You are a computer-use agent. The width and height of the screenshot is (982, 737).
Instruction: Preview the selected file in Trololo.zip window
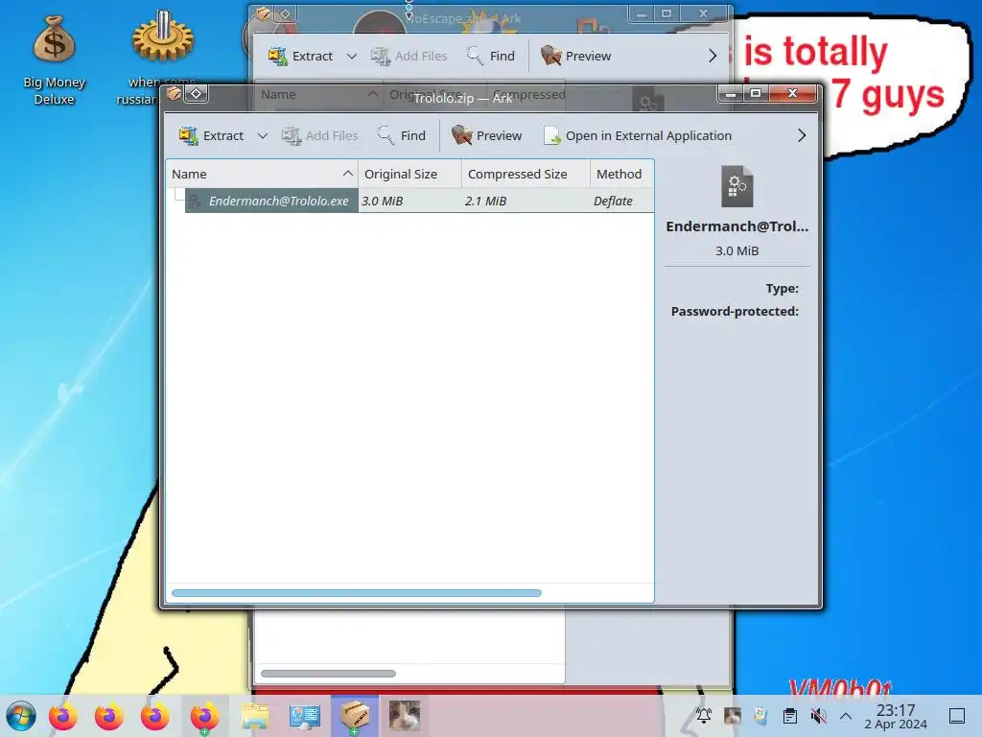pos(487,135)
